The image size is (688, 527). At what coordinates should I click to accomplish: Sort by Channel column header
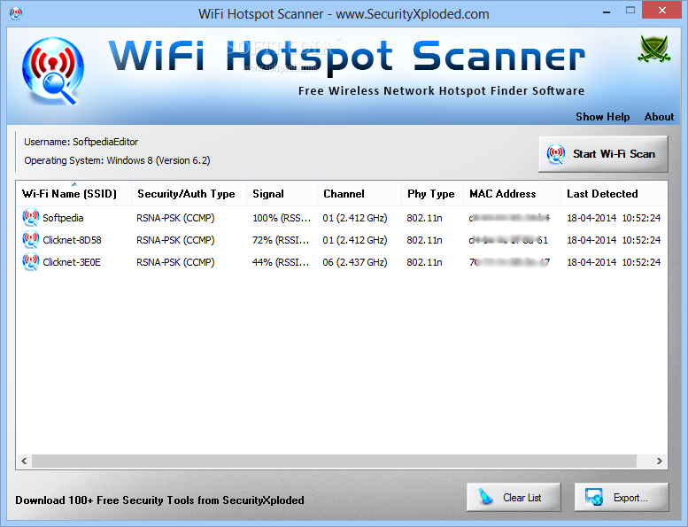[x=359, y=193]
